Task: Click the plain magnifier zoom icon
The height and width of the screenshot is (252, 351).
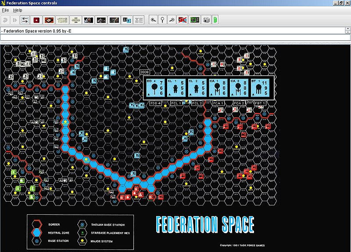Action: (x=162, y=20)
